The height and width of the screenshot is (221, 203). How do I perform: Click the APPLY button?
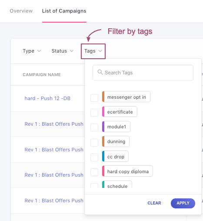point(183,203)
